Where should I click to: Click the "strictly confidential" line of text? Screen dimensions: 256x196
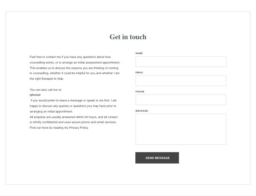click(x=73, y=122)
